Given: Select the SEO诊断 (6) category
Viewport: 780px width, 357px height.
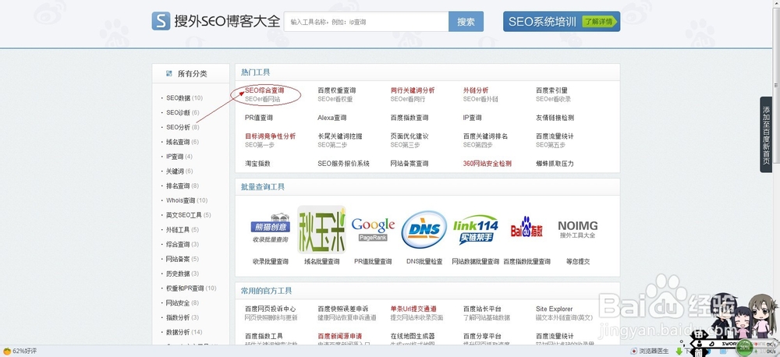Looking at the screenshot, I should point(183,112).
